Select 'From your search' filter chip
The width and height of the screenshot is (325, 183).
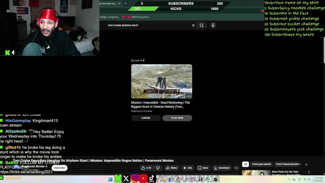point(262,164)
